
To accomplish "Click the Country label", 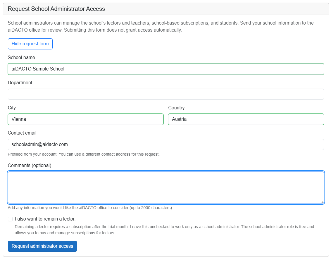I will click(x=176, y=108).
